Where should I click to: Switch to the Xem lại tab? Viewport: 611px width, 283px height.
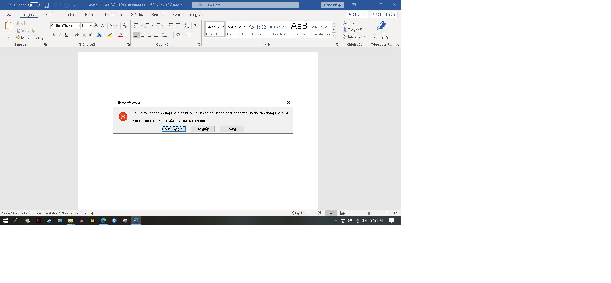coord(158,14)
